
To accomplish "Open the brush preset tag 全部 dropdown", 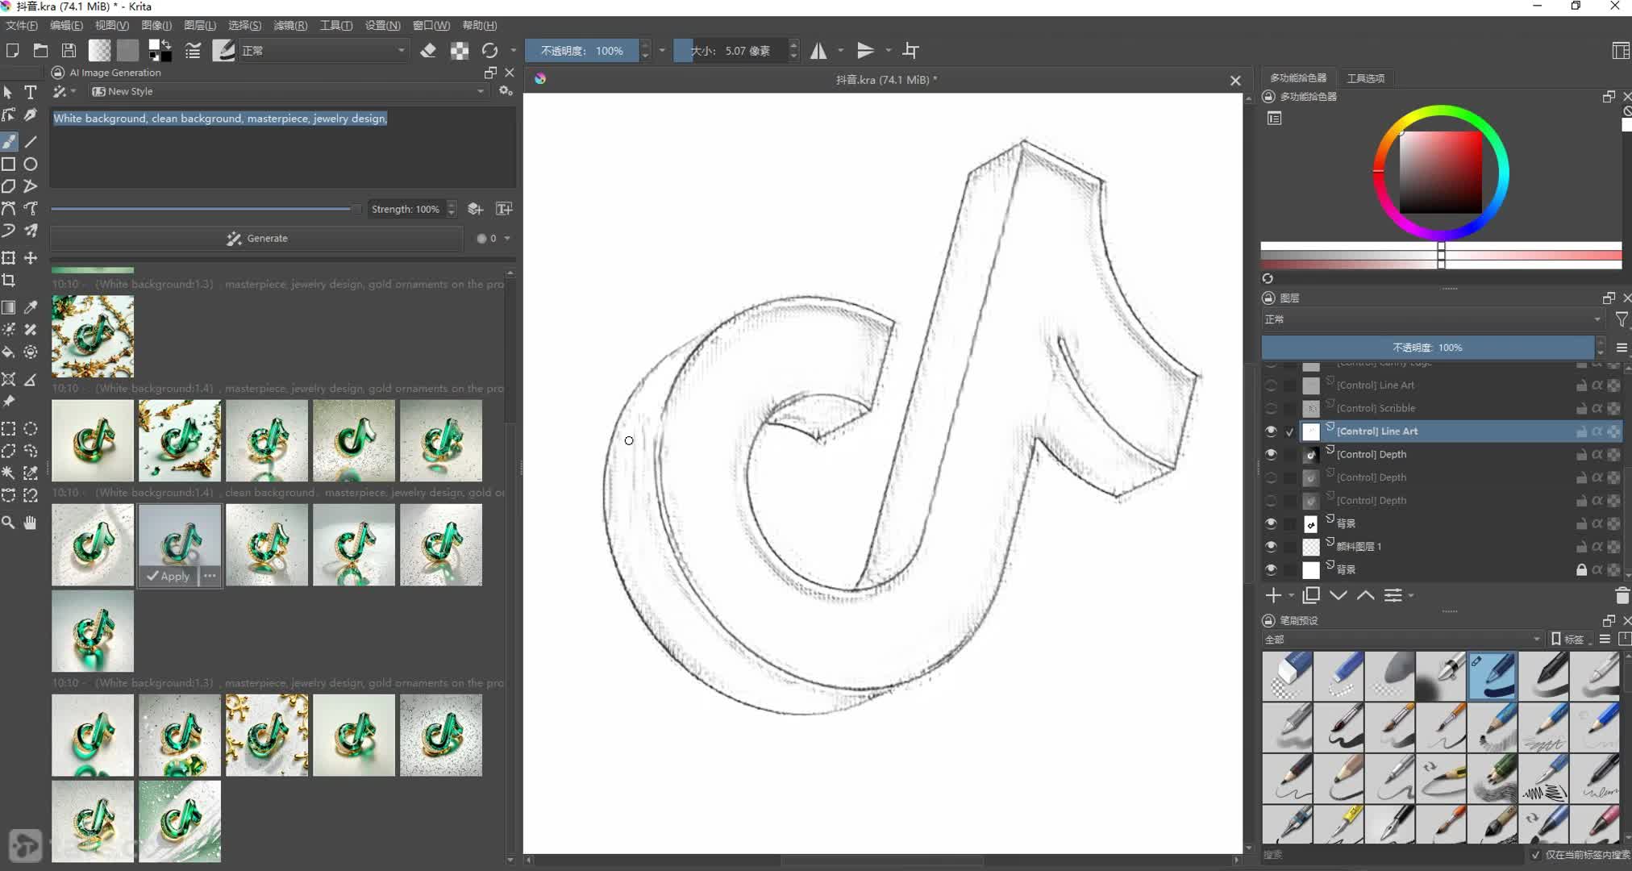I will point(1401,640).
